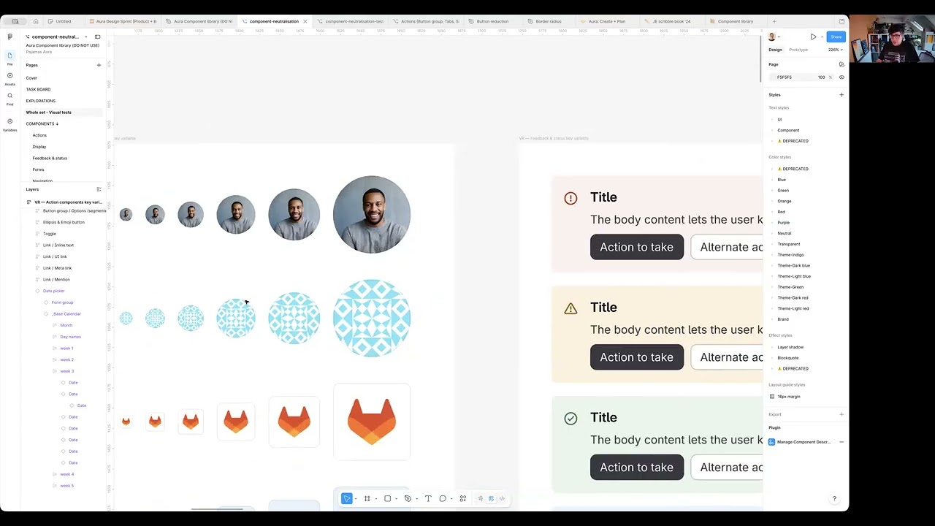Open the Frame tool options arrow
Image resolution: width=935 pixels, height=526 pixels.
(376, 499)
